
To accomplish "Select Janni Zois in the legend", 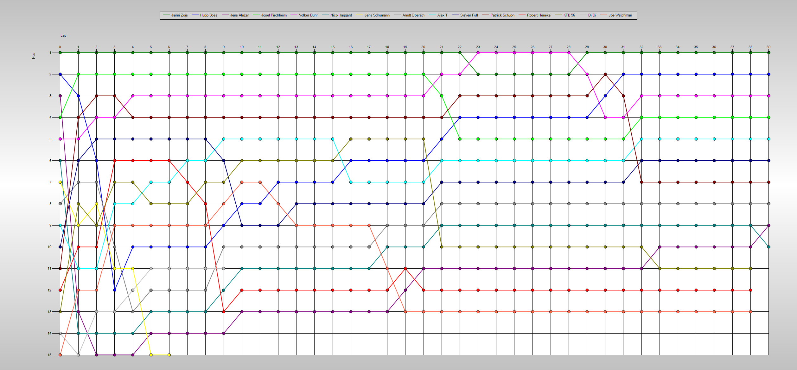I will tap(179, 15).
